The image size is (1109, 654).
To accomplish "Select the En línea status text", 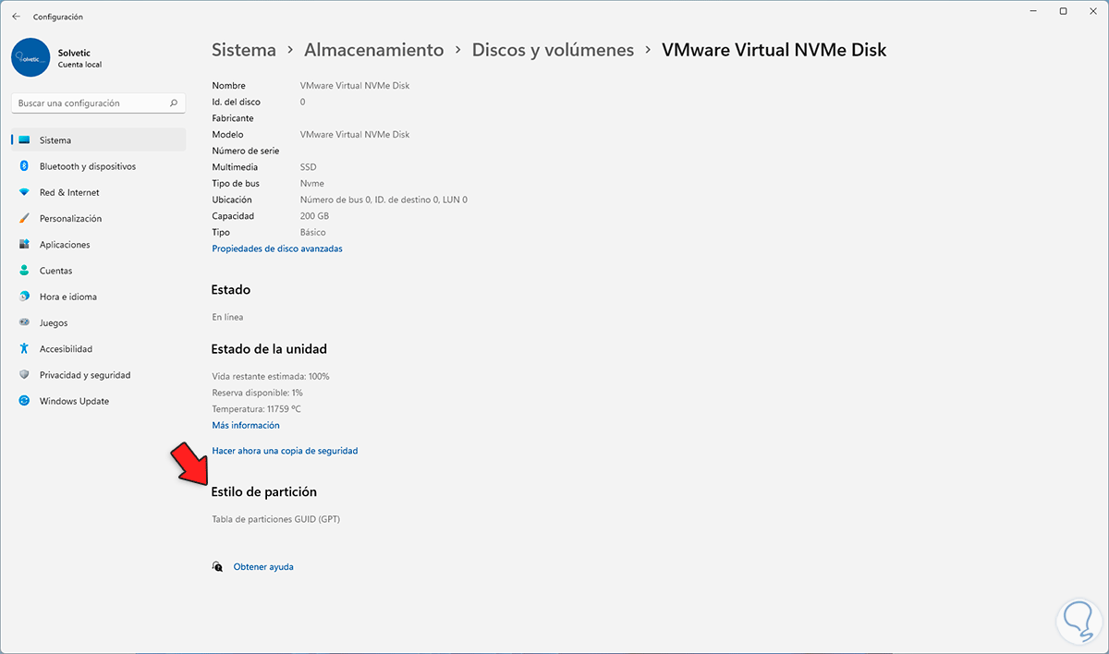I will (x=227, y=317).
